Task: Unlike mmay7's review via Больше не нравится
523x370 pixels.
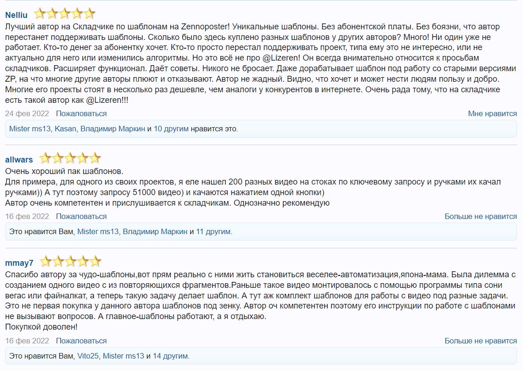Action: [480, 341]
